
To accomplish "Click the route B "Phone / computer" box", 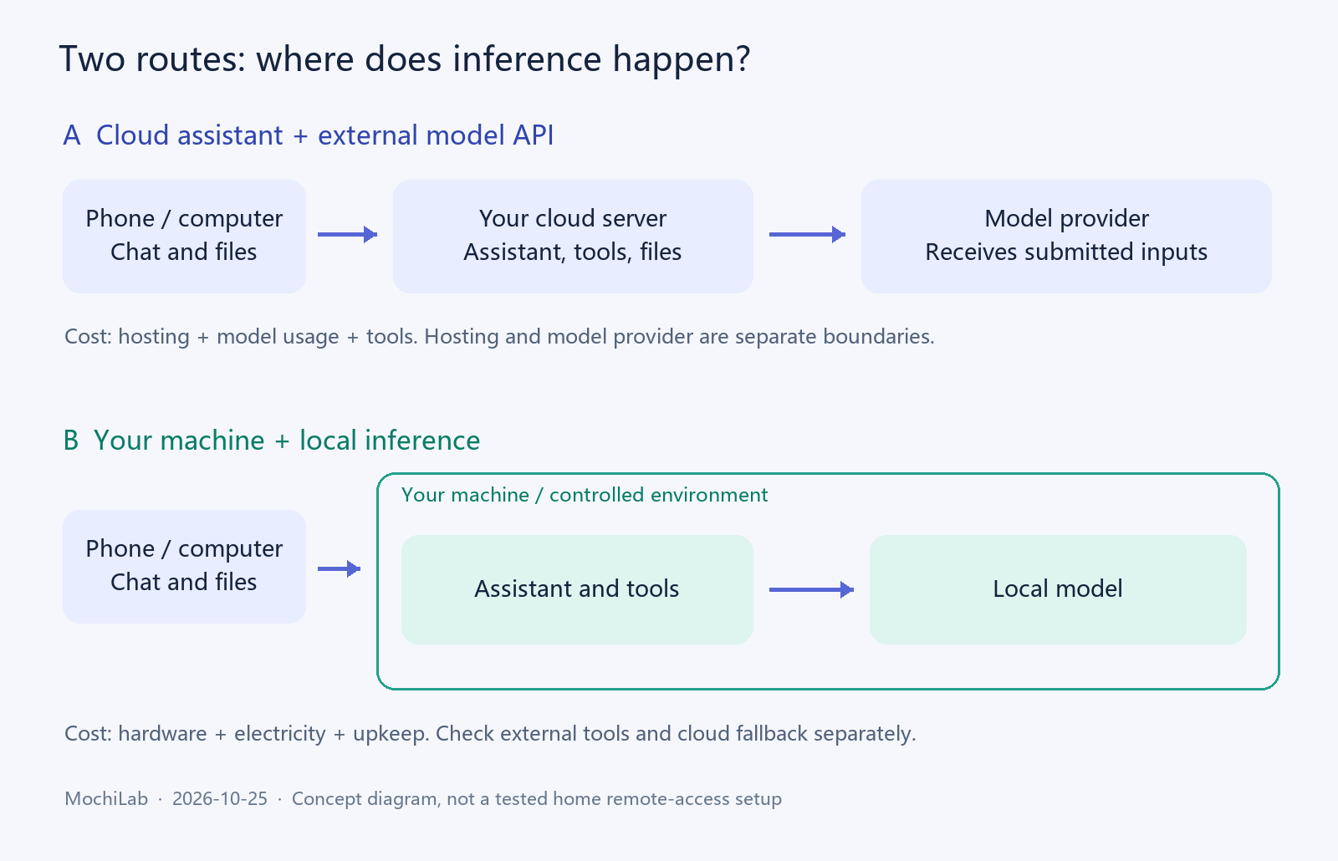I will point(184,566).
